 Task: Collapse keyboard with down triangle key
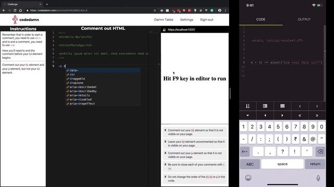pos(248,115)
